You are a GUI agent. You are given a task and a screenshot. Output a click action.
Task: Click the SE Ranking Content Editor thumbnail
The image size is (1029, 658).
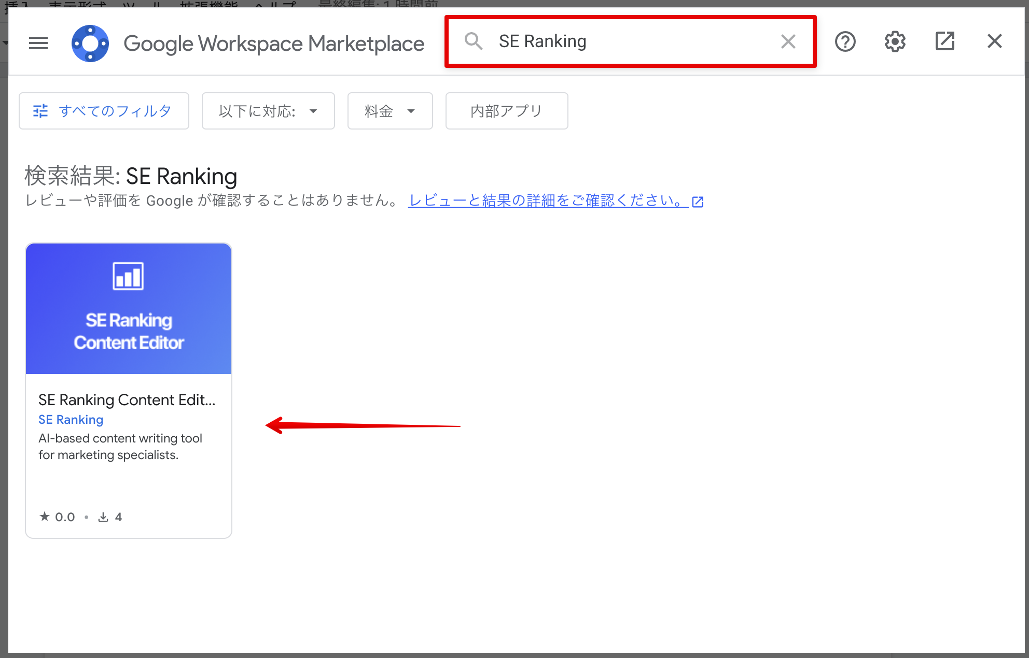tap(129, 309)
